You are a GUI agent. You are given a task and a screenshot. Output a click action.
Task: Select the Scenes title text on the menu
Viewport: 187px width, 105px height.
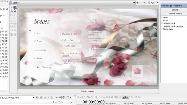(x=41, y=22)
